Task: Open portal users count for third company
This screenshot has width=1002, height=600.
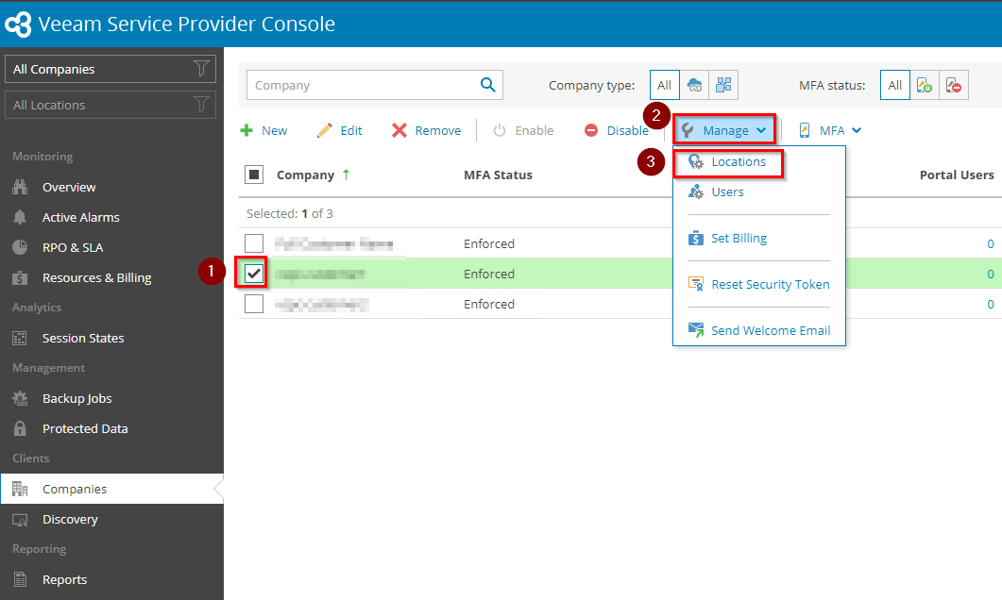Action: click(x=991, y=305)
